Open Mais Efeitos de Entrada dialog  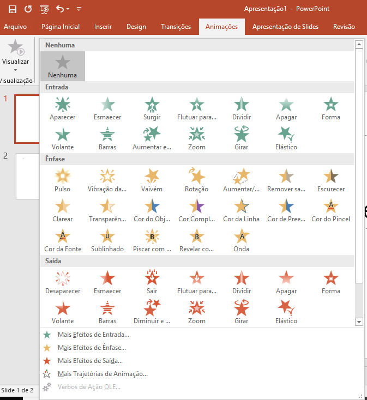[93, 335]
